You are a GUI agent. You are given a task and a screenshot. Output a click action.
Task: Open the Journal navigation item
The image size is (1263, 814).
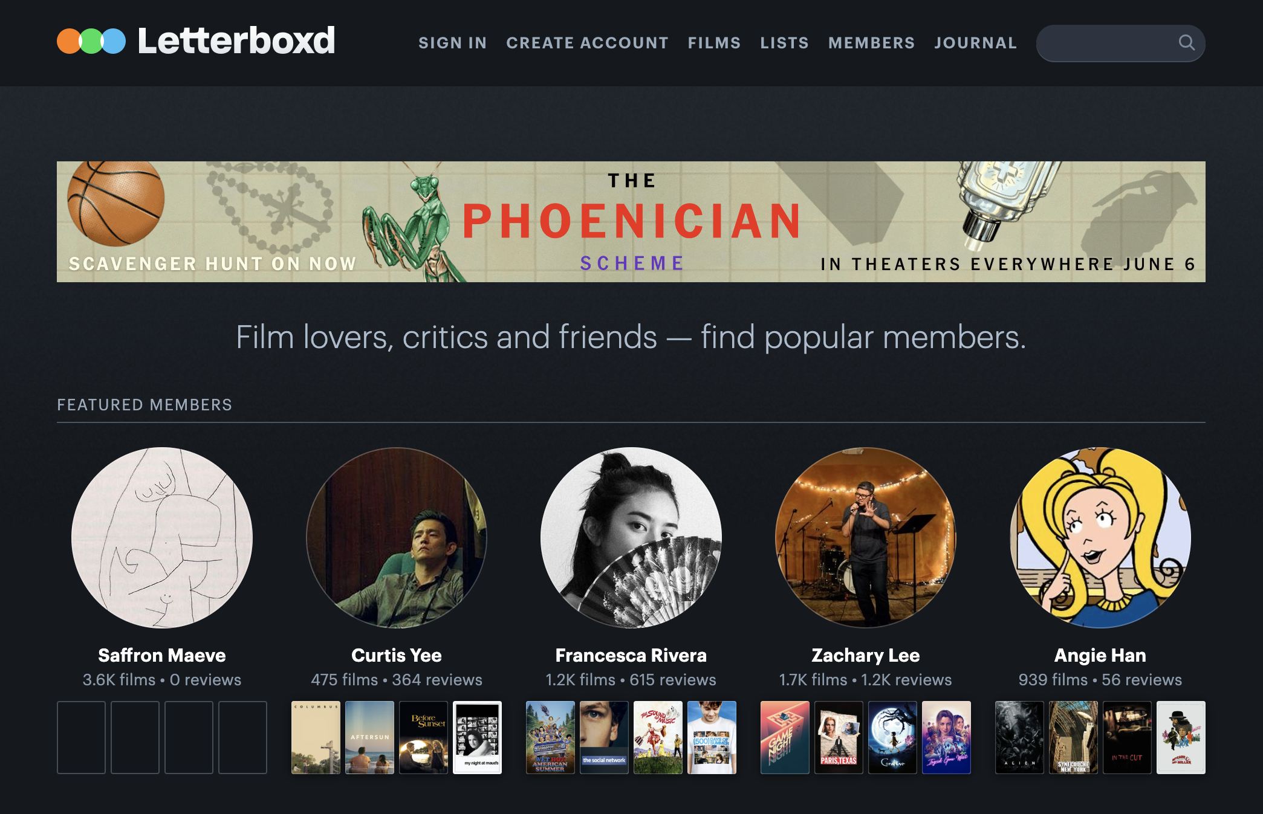tap(976, 43)
